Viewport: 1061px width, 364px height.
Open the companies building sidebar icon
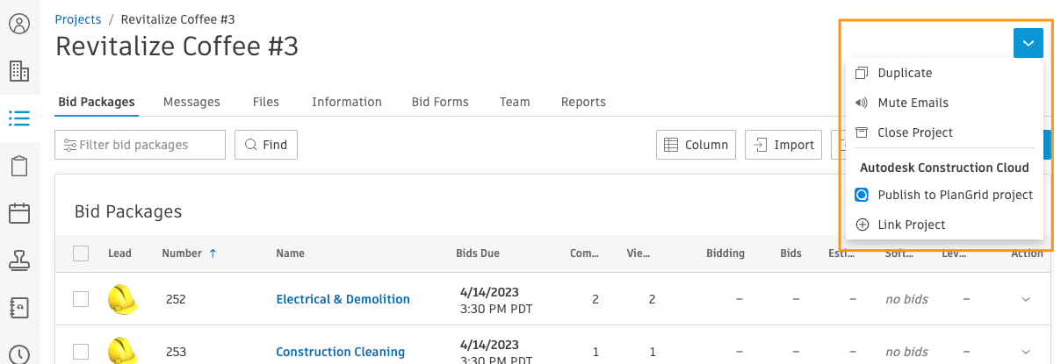[x=19, y=71]
